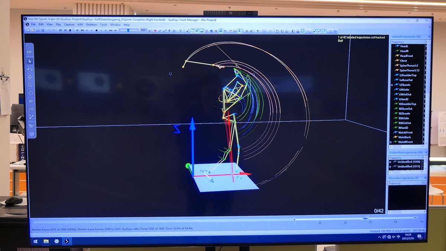
Task: Select the create bone tool
Action: point(31,117)
